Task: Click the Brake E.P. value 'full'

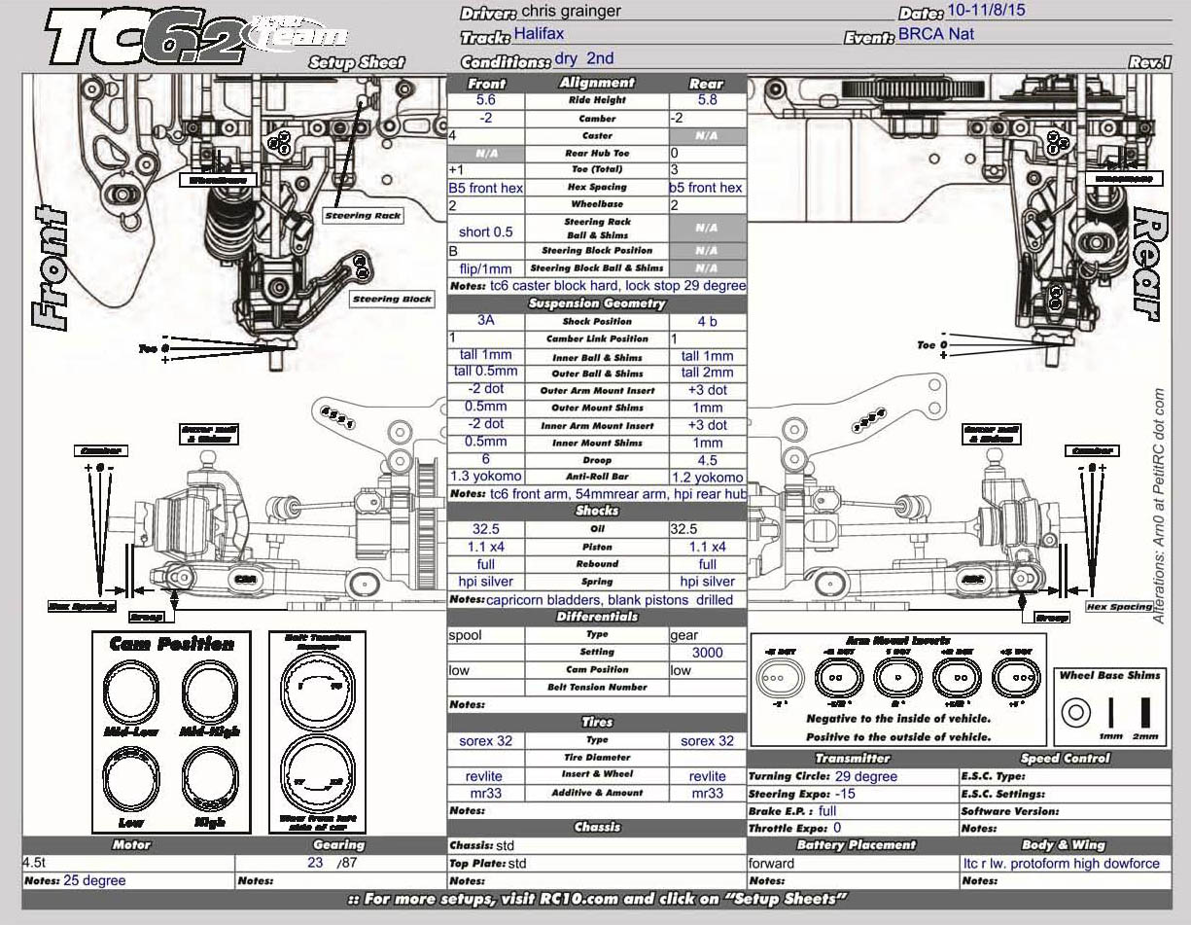Action: tap(827, 811)
